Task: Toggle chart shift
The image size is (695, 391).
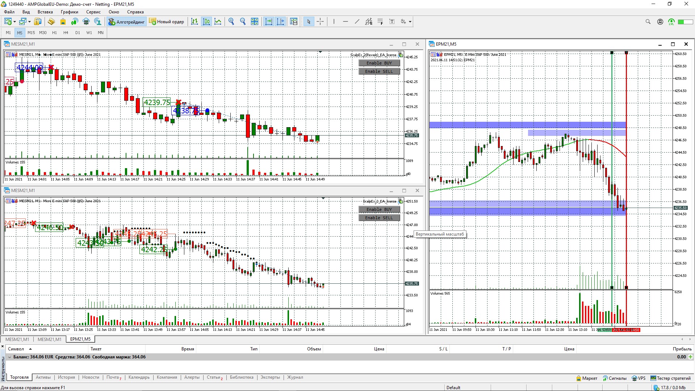Action: pyautogui.click(x=280, y=22)
